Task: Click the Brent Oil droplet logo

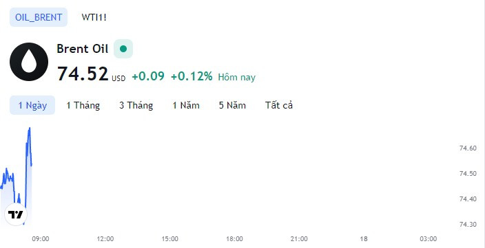Action: click(29, 62)
